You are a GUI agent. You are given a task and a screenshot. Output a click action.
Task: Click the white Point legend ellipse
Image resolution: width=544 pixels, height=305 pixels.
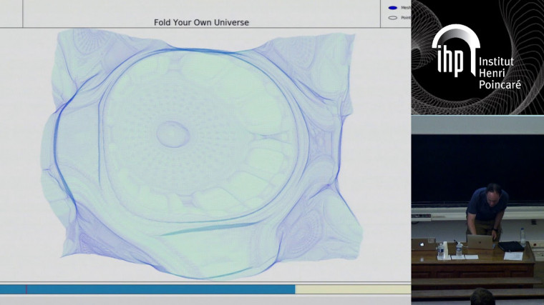[x=392, y=18]
